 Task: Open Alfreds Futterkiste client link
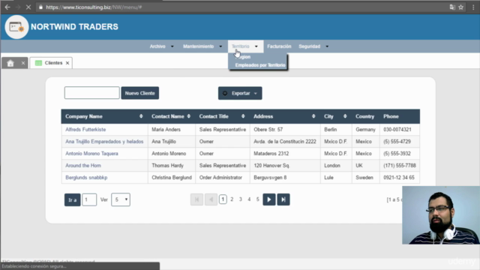tap(85, 130)
